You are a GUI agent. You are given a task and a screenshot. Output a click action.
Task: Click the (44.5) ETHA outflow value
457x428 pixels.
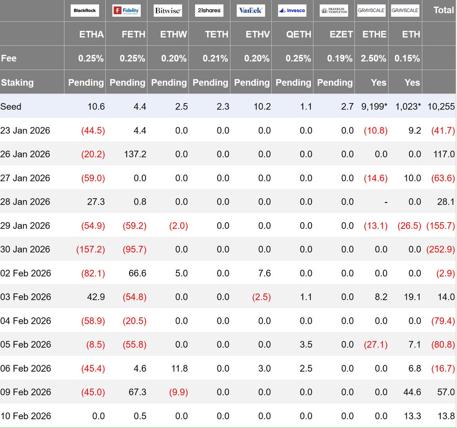[93, 130]
